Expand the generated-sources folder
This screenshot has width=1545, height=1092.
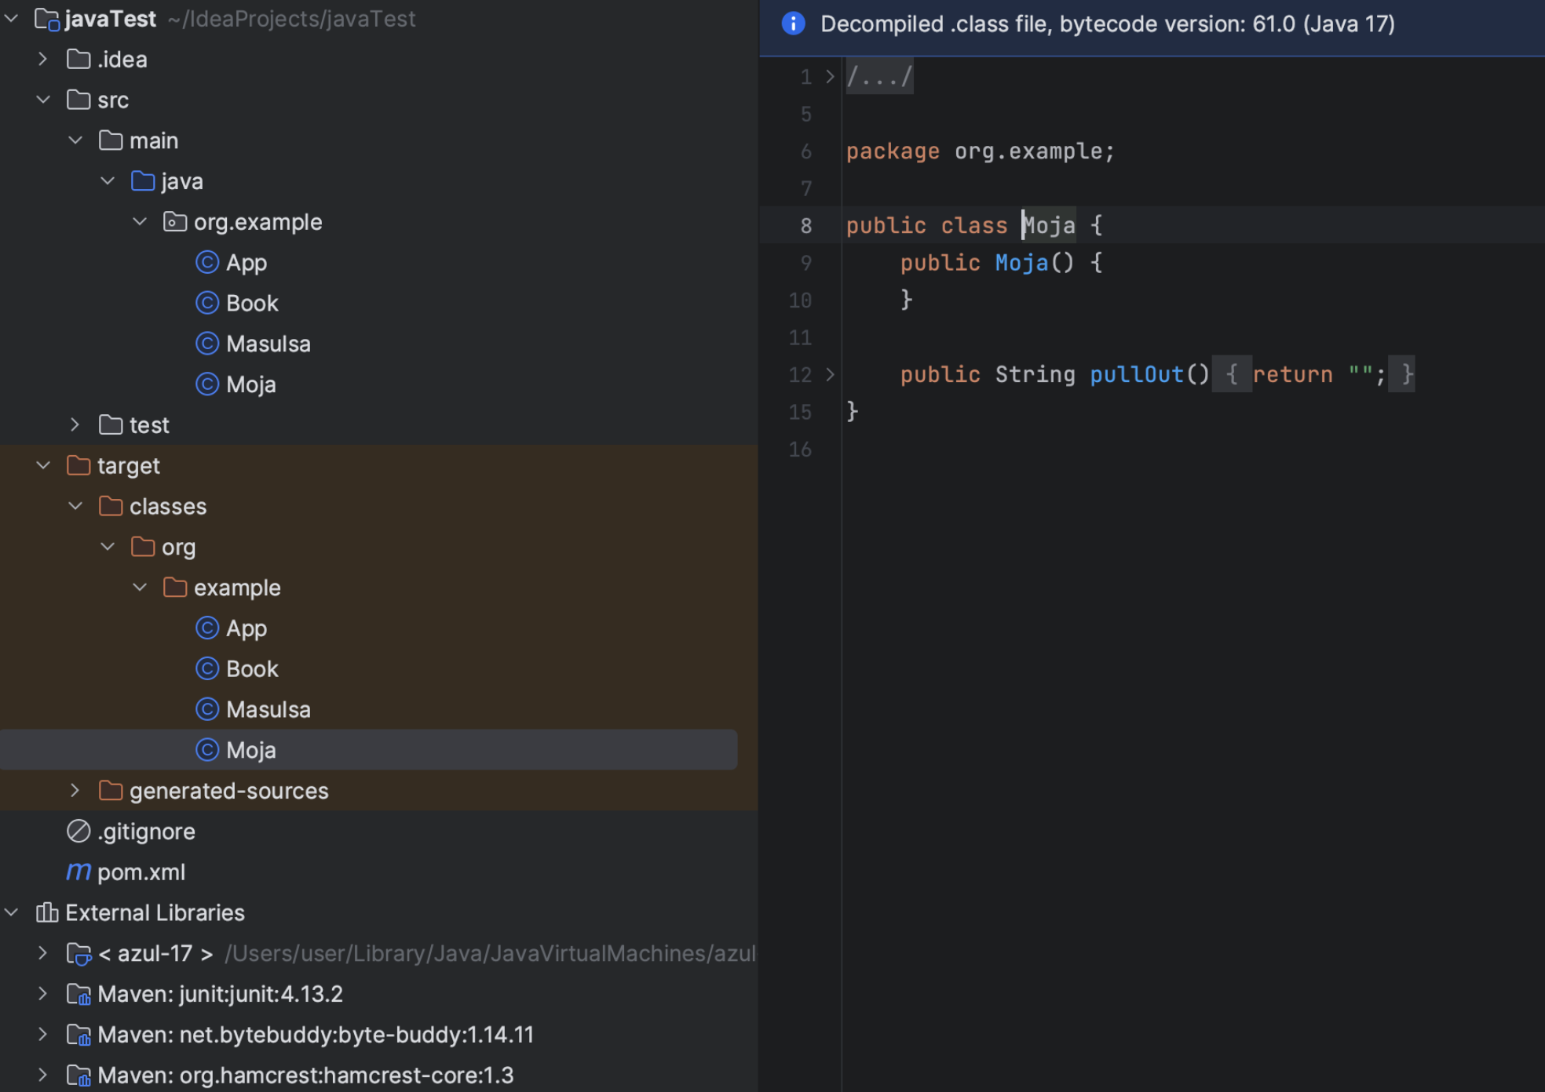point(75,791)
